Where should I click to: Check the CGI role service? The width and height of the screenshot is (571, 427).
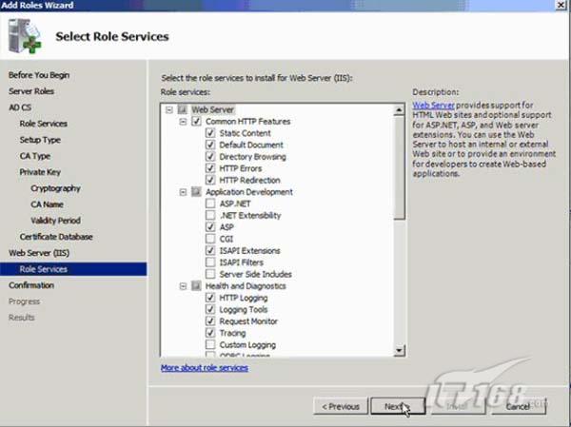pos(210,240)
